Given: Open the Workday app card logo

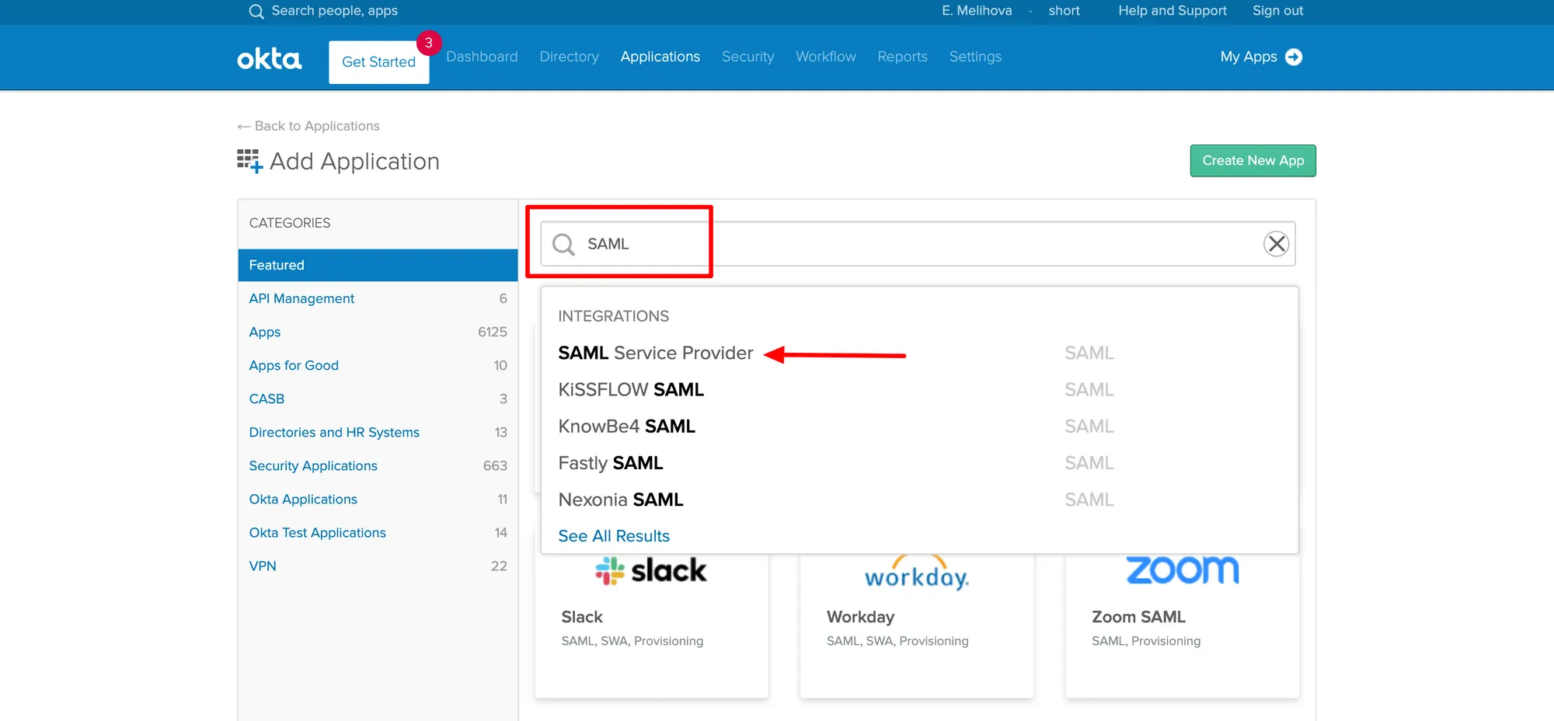Looking at the screenshot, I should (917, 573).
